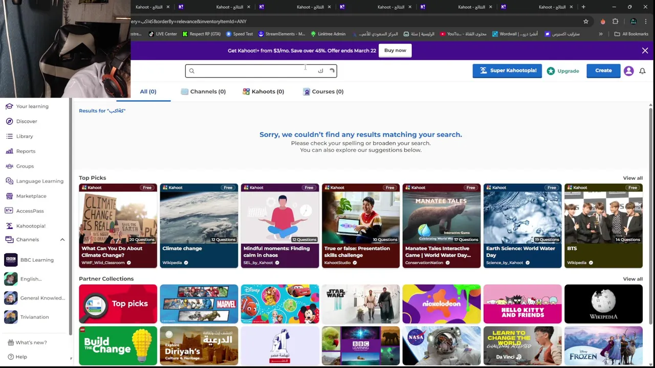Image resolution: width=655 pixels, height=368 pixels.
Task: Select the Channels (0) tab
Action: point(203,91)
